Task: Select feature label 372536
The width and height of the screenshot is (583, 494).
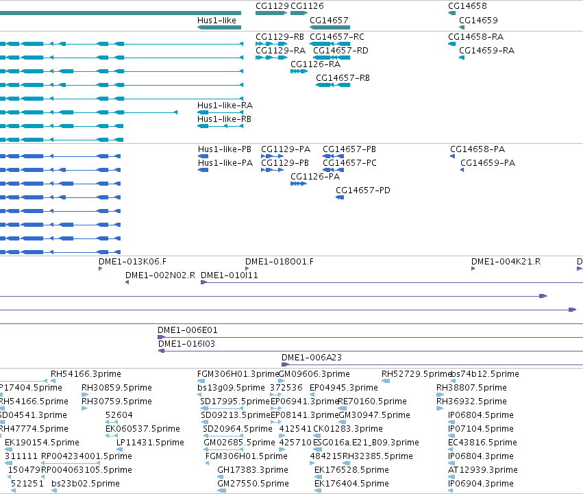Action: coord(286,388)
